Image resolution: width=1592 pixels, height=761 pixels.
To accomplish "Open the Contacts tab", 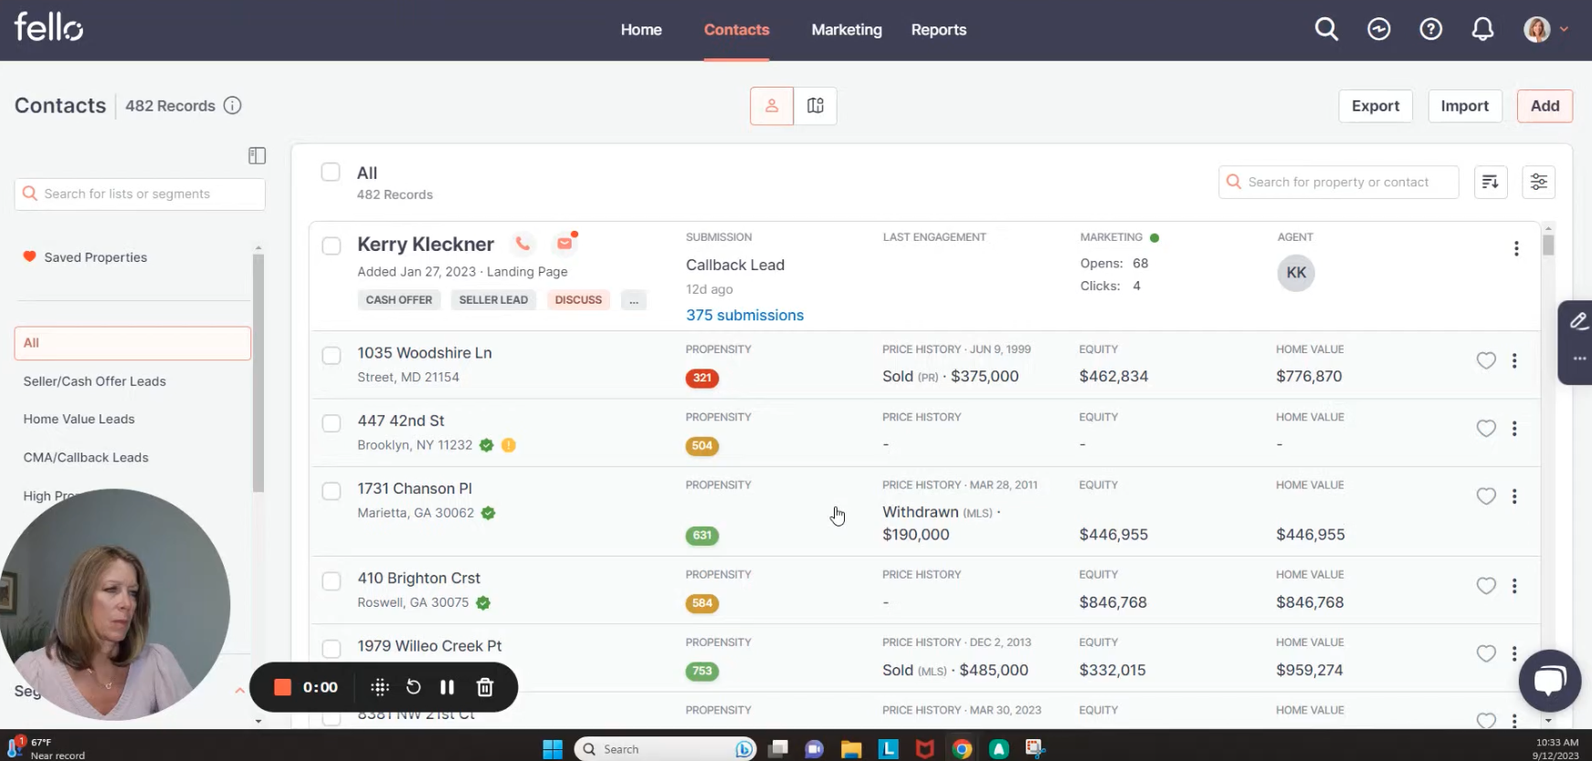I will [x=736, y=30].
